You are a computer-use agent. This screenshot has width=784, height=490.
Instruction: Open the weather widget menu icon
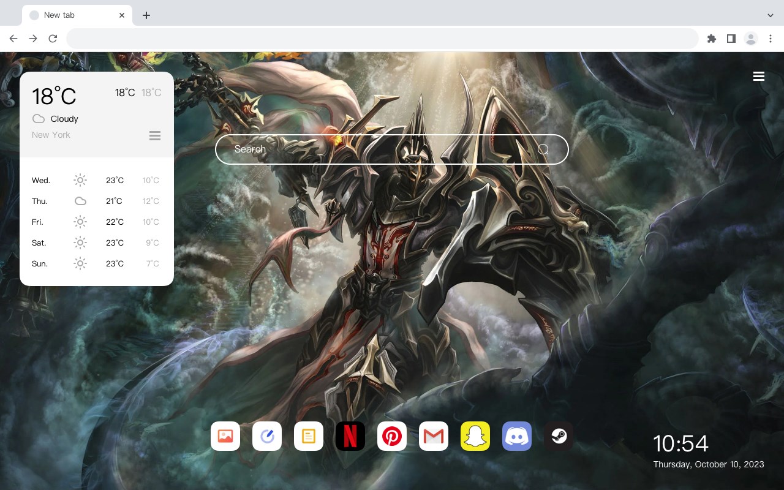[155, 135]
